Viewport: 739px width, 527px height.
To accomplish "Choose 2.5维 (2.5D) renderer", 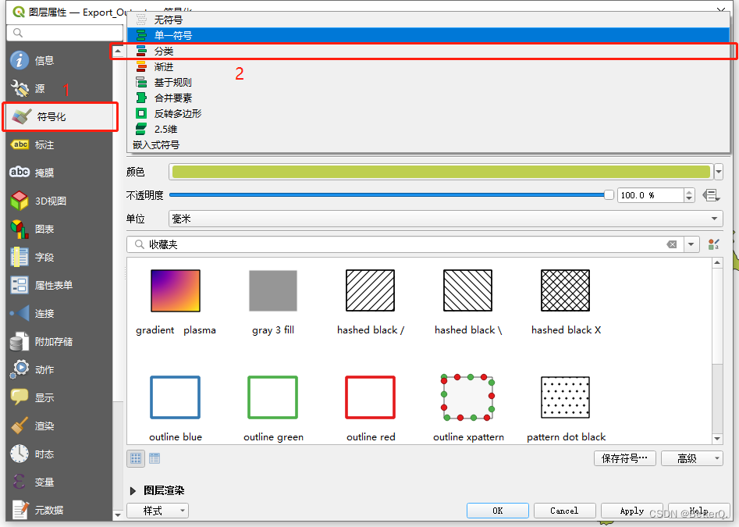I will tap(428, 129).
